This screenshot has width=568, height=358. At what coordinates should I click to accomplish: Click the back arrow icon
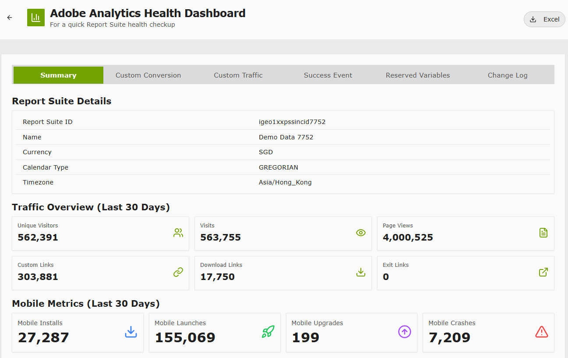10,18
